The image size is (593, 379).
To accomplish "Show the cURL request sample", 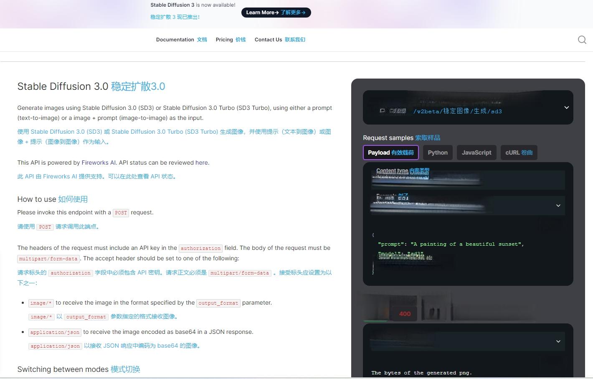I will (x=519, y=153).
